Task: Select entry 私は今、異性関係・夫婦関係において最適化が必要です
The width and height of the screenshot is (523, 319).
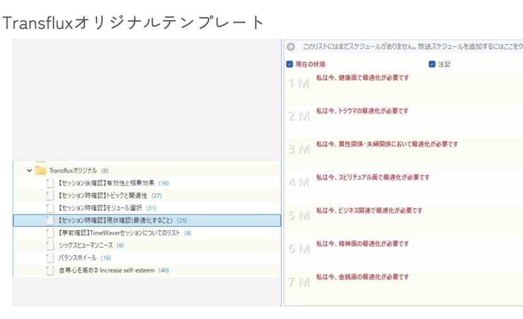Action: point(388,144)
